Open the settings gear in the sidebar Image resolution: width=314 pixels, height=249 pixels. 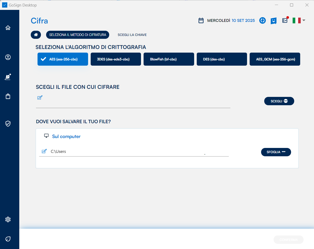click(8, 220)
